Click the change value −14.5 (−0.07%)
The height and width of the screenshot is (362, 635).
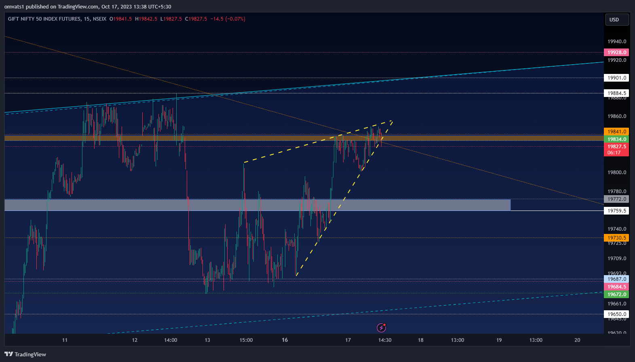coord(228,19)
